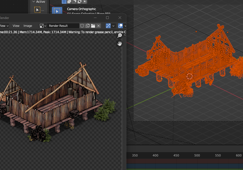Expand the Render window sidebar arrow
This screenshot has width=243, height=170.
point(125,35)
